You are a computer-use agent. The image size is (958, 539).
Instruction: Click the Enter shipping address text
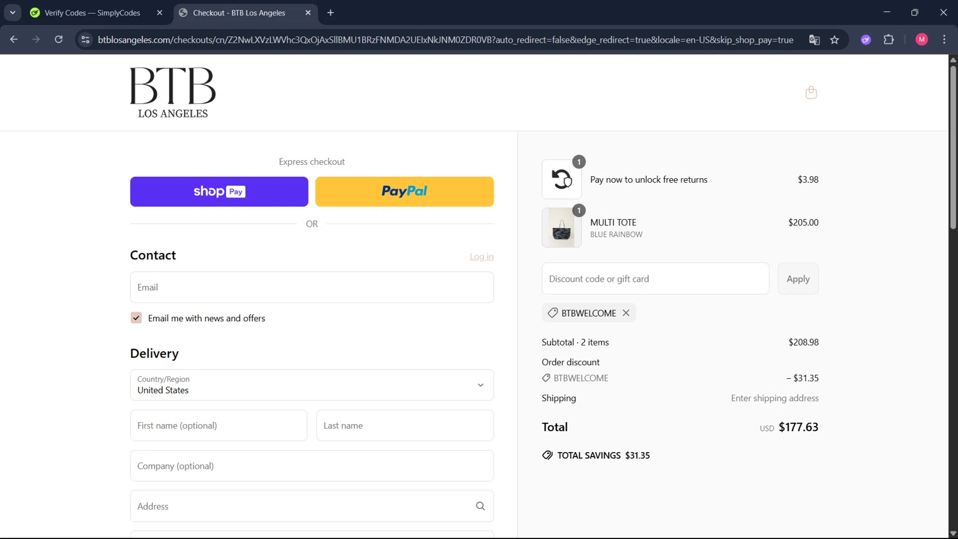pyautogui.click(x=775, y=398)
